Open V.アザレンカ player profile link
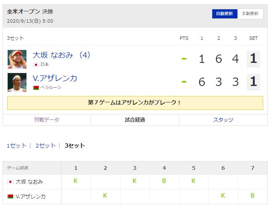Image resolution: width=272 pixels, height=208 pixels. [55, 78]
